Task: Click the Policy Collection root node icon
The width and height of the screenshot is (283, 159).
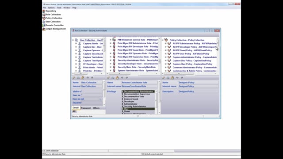Action: [166, 40]
